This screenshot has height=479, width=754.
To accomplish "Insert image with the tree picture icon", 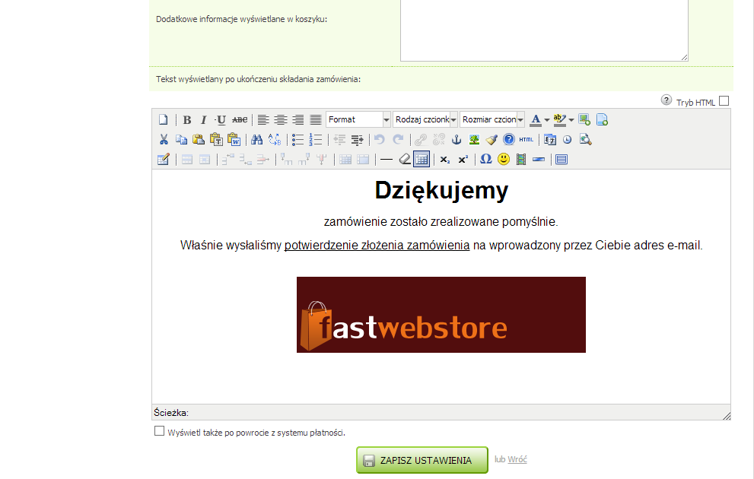I will point(474,139).
